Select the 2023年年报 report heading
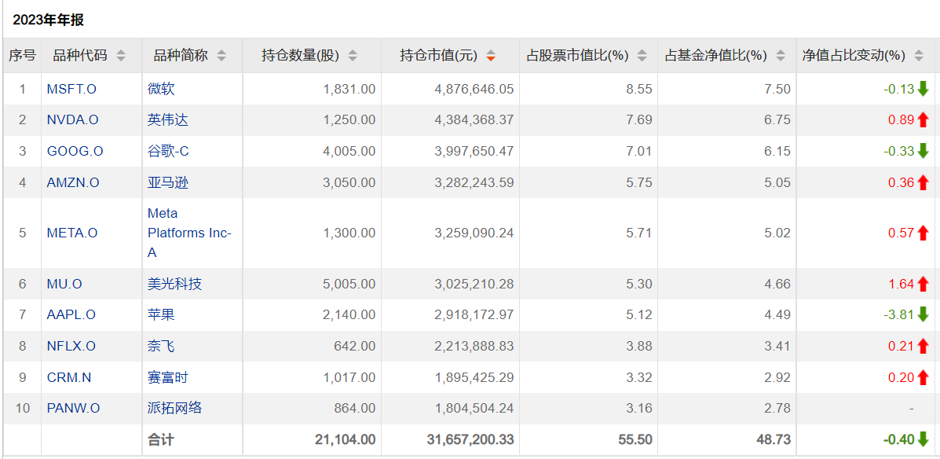Screen dimensions: 940x459 click(x=48, y=20)
